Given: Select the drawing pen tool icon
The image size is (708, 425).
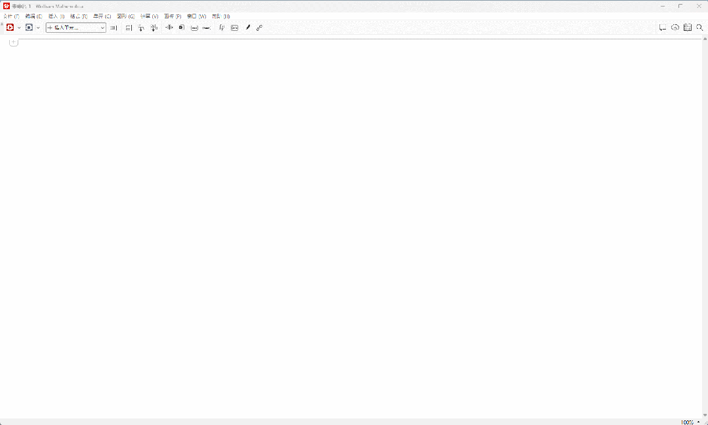Looking at the screenshot, I should click(247, 28).
